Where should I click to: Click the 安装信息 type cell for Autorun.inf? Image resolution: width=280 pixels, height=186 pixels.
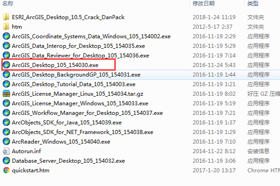click(258, 151)
